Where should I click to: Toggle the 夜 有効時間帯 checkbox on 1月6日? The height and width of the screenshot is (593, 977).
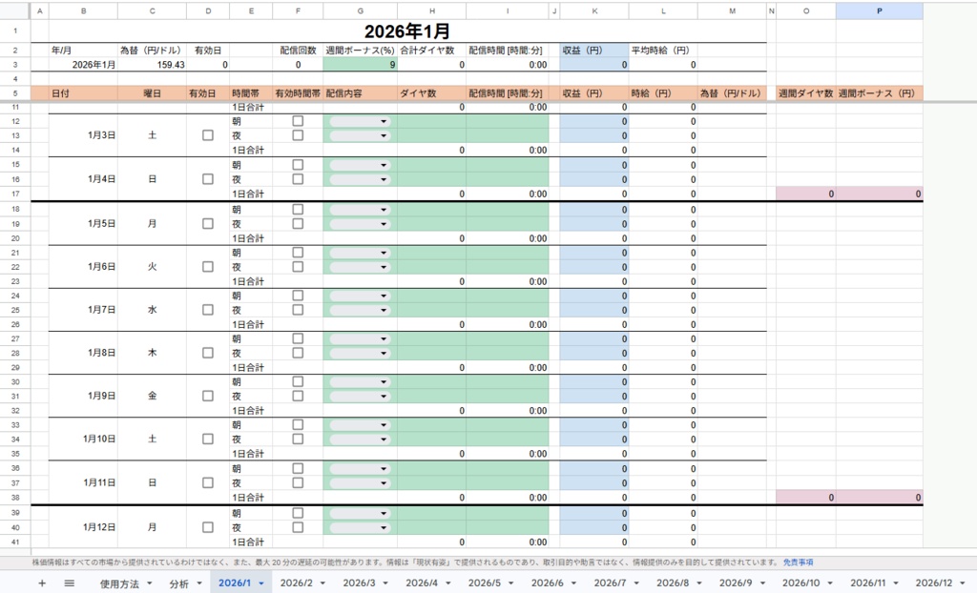[x=298, y=267]
